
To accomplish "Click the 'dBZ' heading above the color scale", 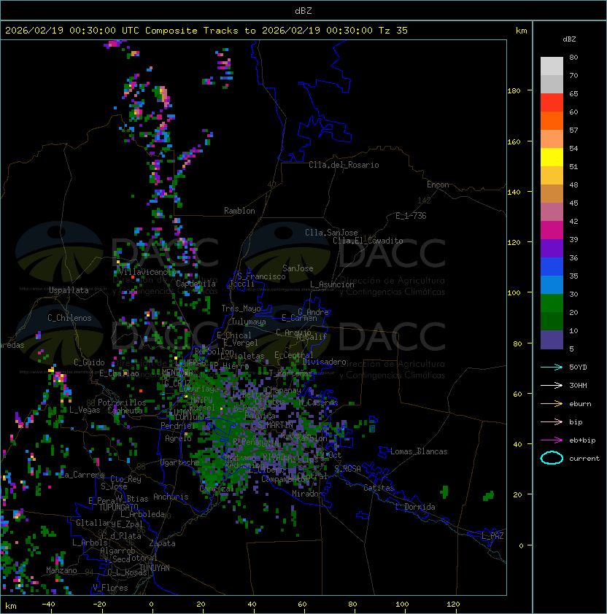I will (569, 39).
